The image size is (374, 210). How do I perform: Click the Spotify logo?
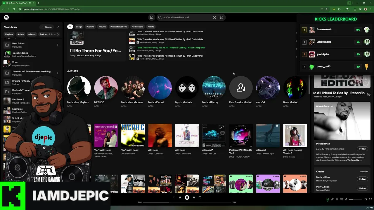6,17
